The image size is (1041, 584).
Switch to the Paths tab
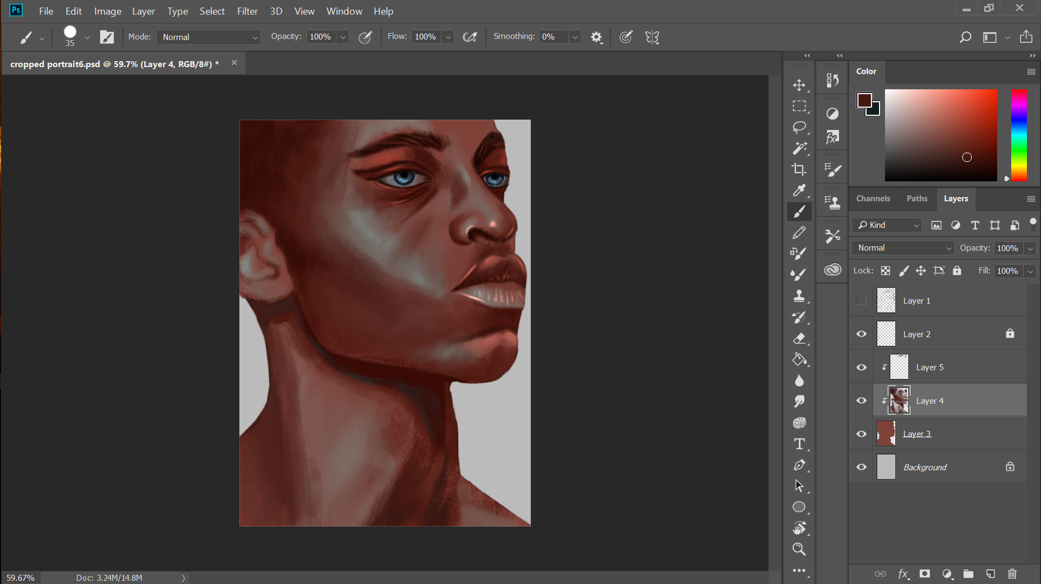pos(916,199)
